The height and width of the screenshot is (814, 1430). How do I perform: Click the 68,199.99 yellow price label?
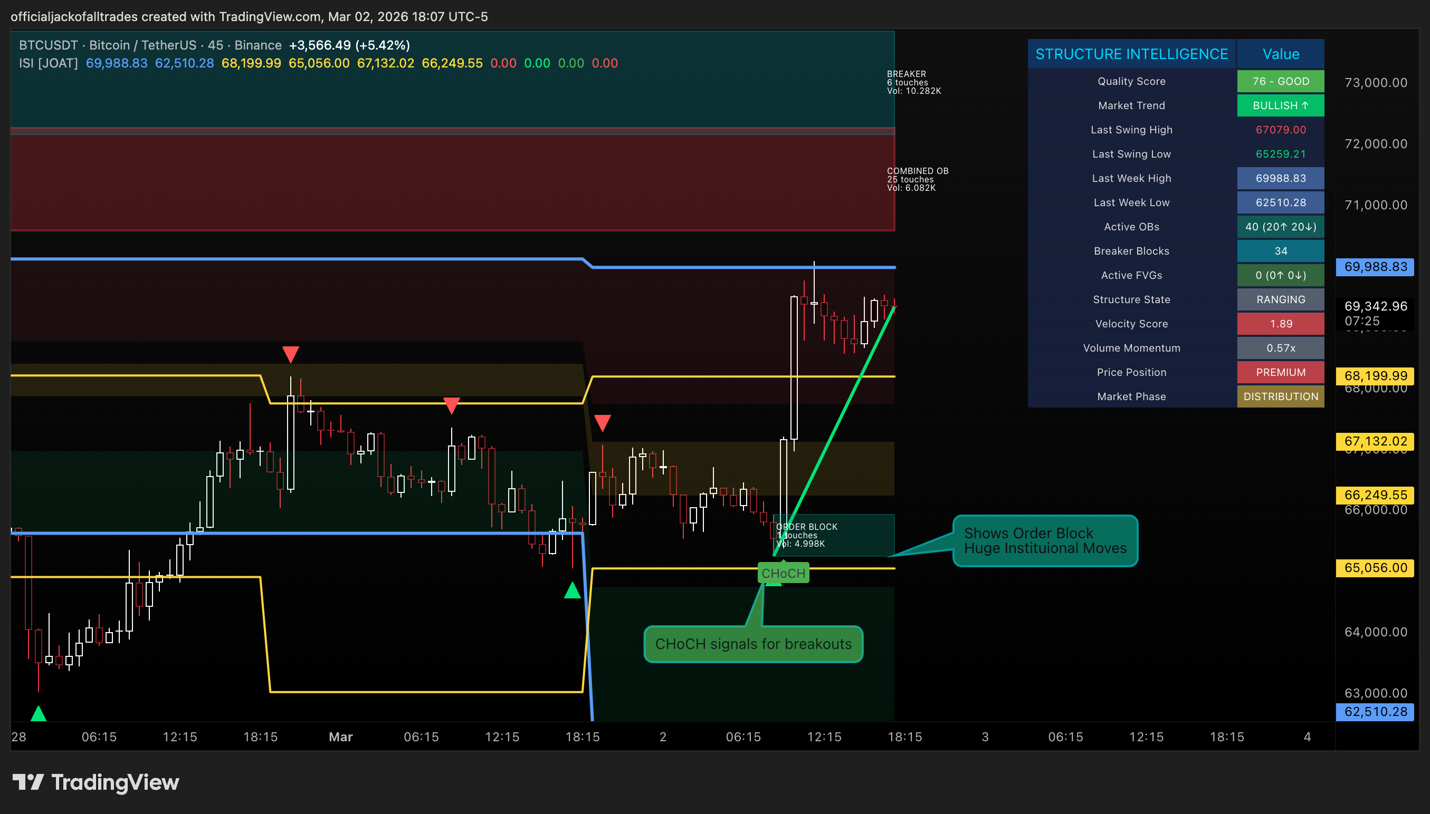point(1375,376)
